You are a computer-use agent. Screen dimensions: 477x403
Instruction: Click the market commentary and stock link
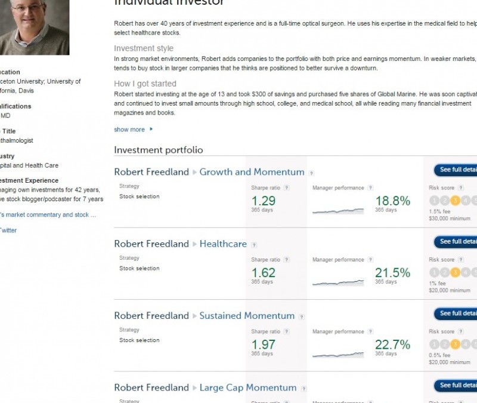pyautogui.click(x=48, y=214)
